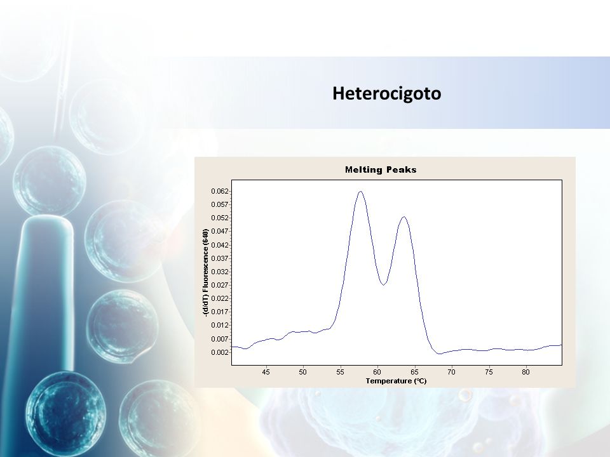Click the -(d/dT) Fluorescence (640) axis label
The height and width of the screenshot is (457, 610).
click(x=205, y=273)
